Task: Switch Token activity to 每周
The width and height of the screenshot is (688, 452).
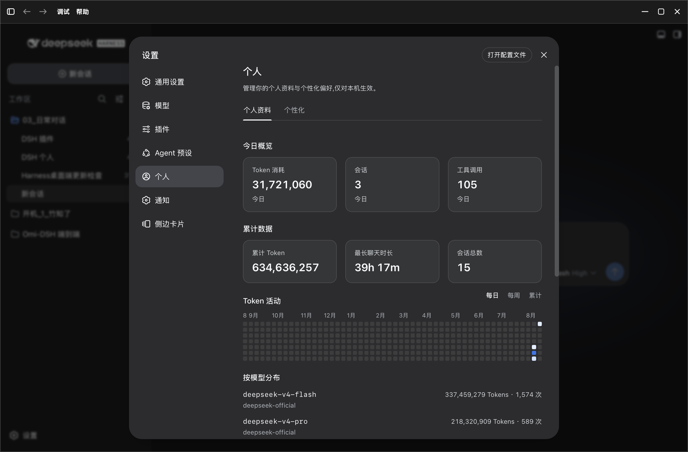Action: (514, 295)
